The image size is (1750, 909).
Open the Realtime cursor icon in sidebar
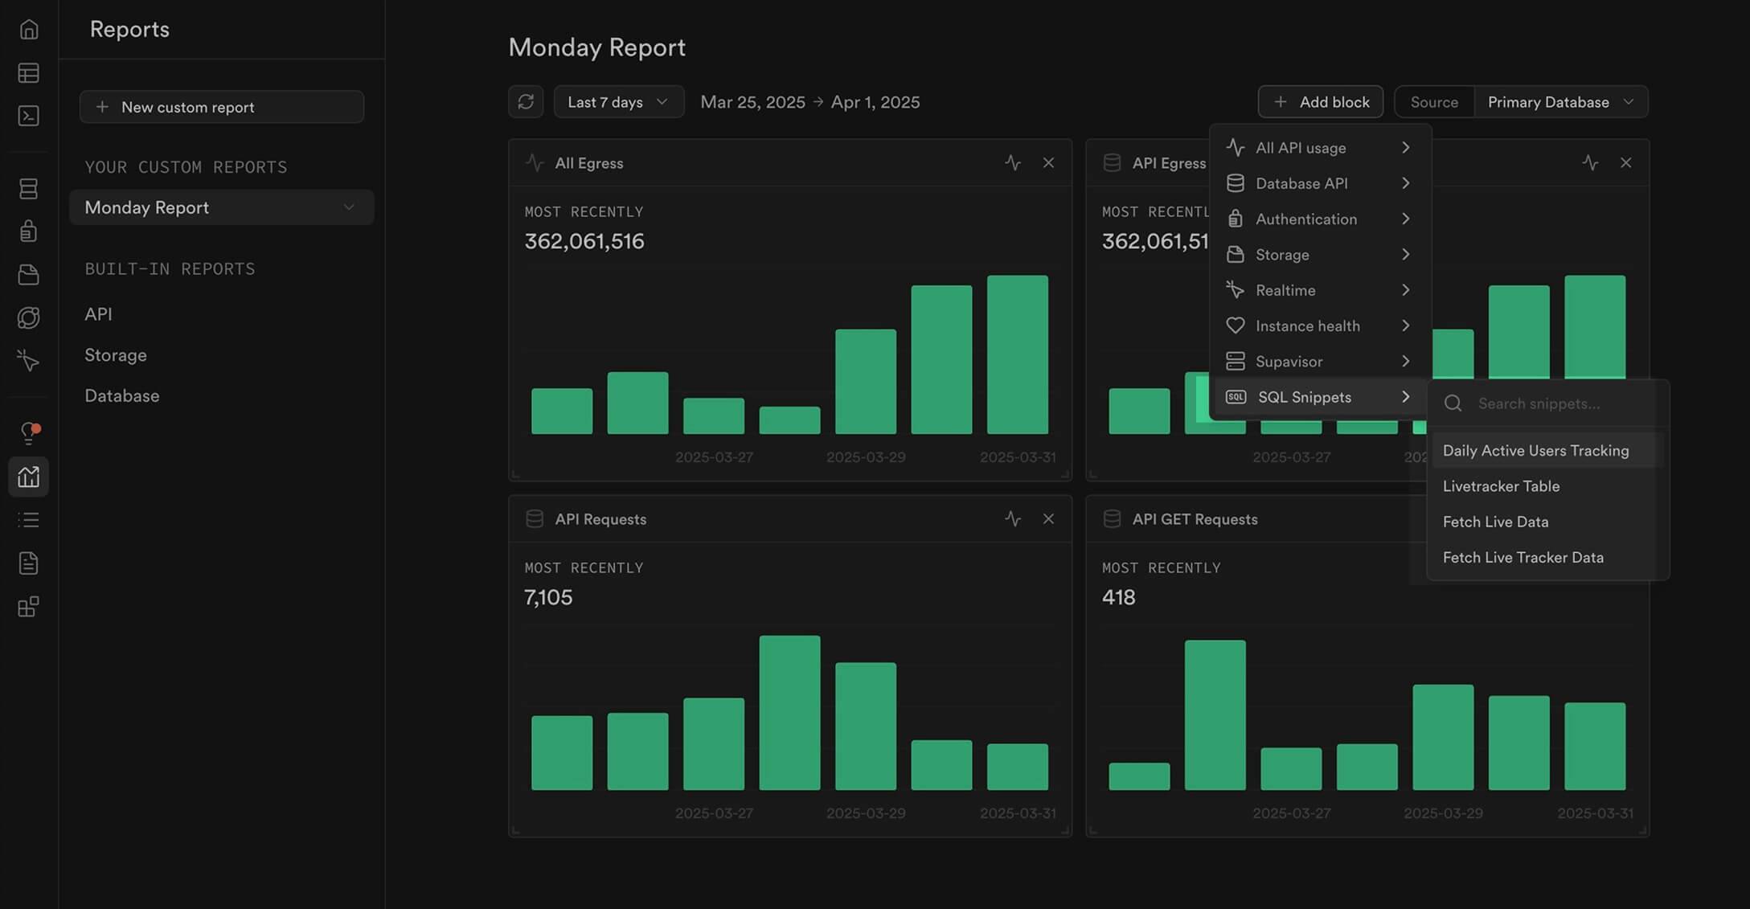tap(29, 360)
